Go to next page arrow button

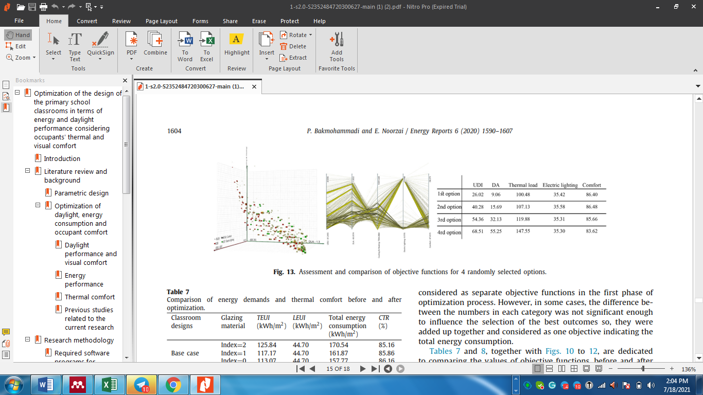pos(363,369)
